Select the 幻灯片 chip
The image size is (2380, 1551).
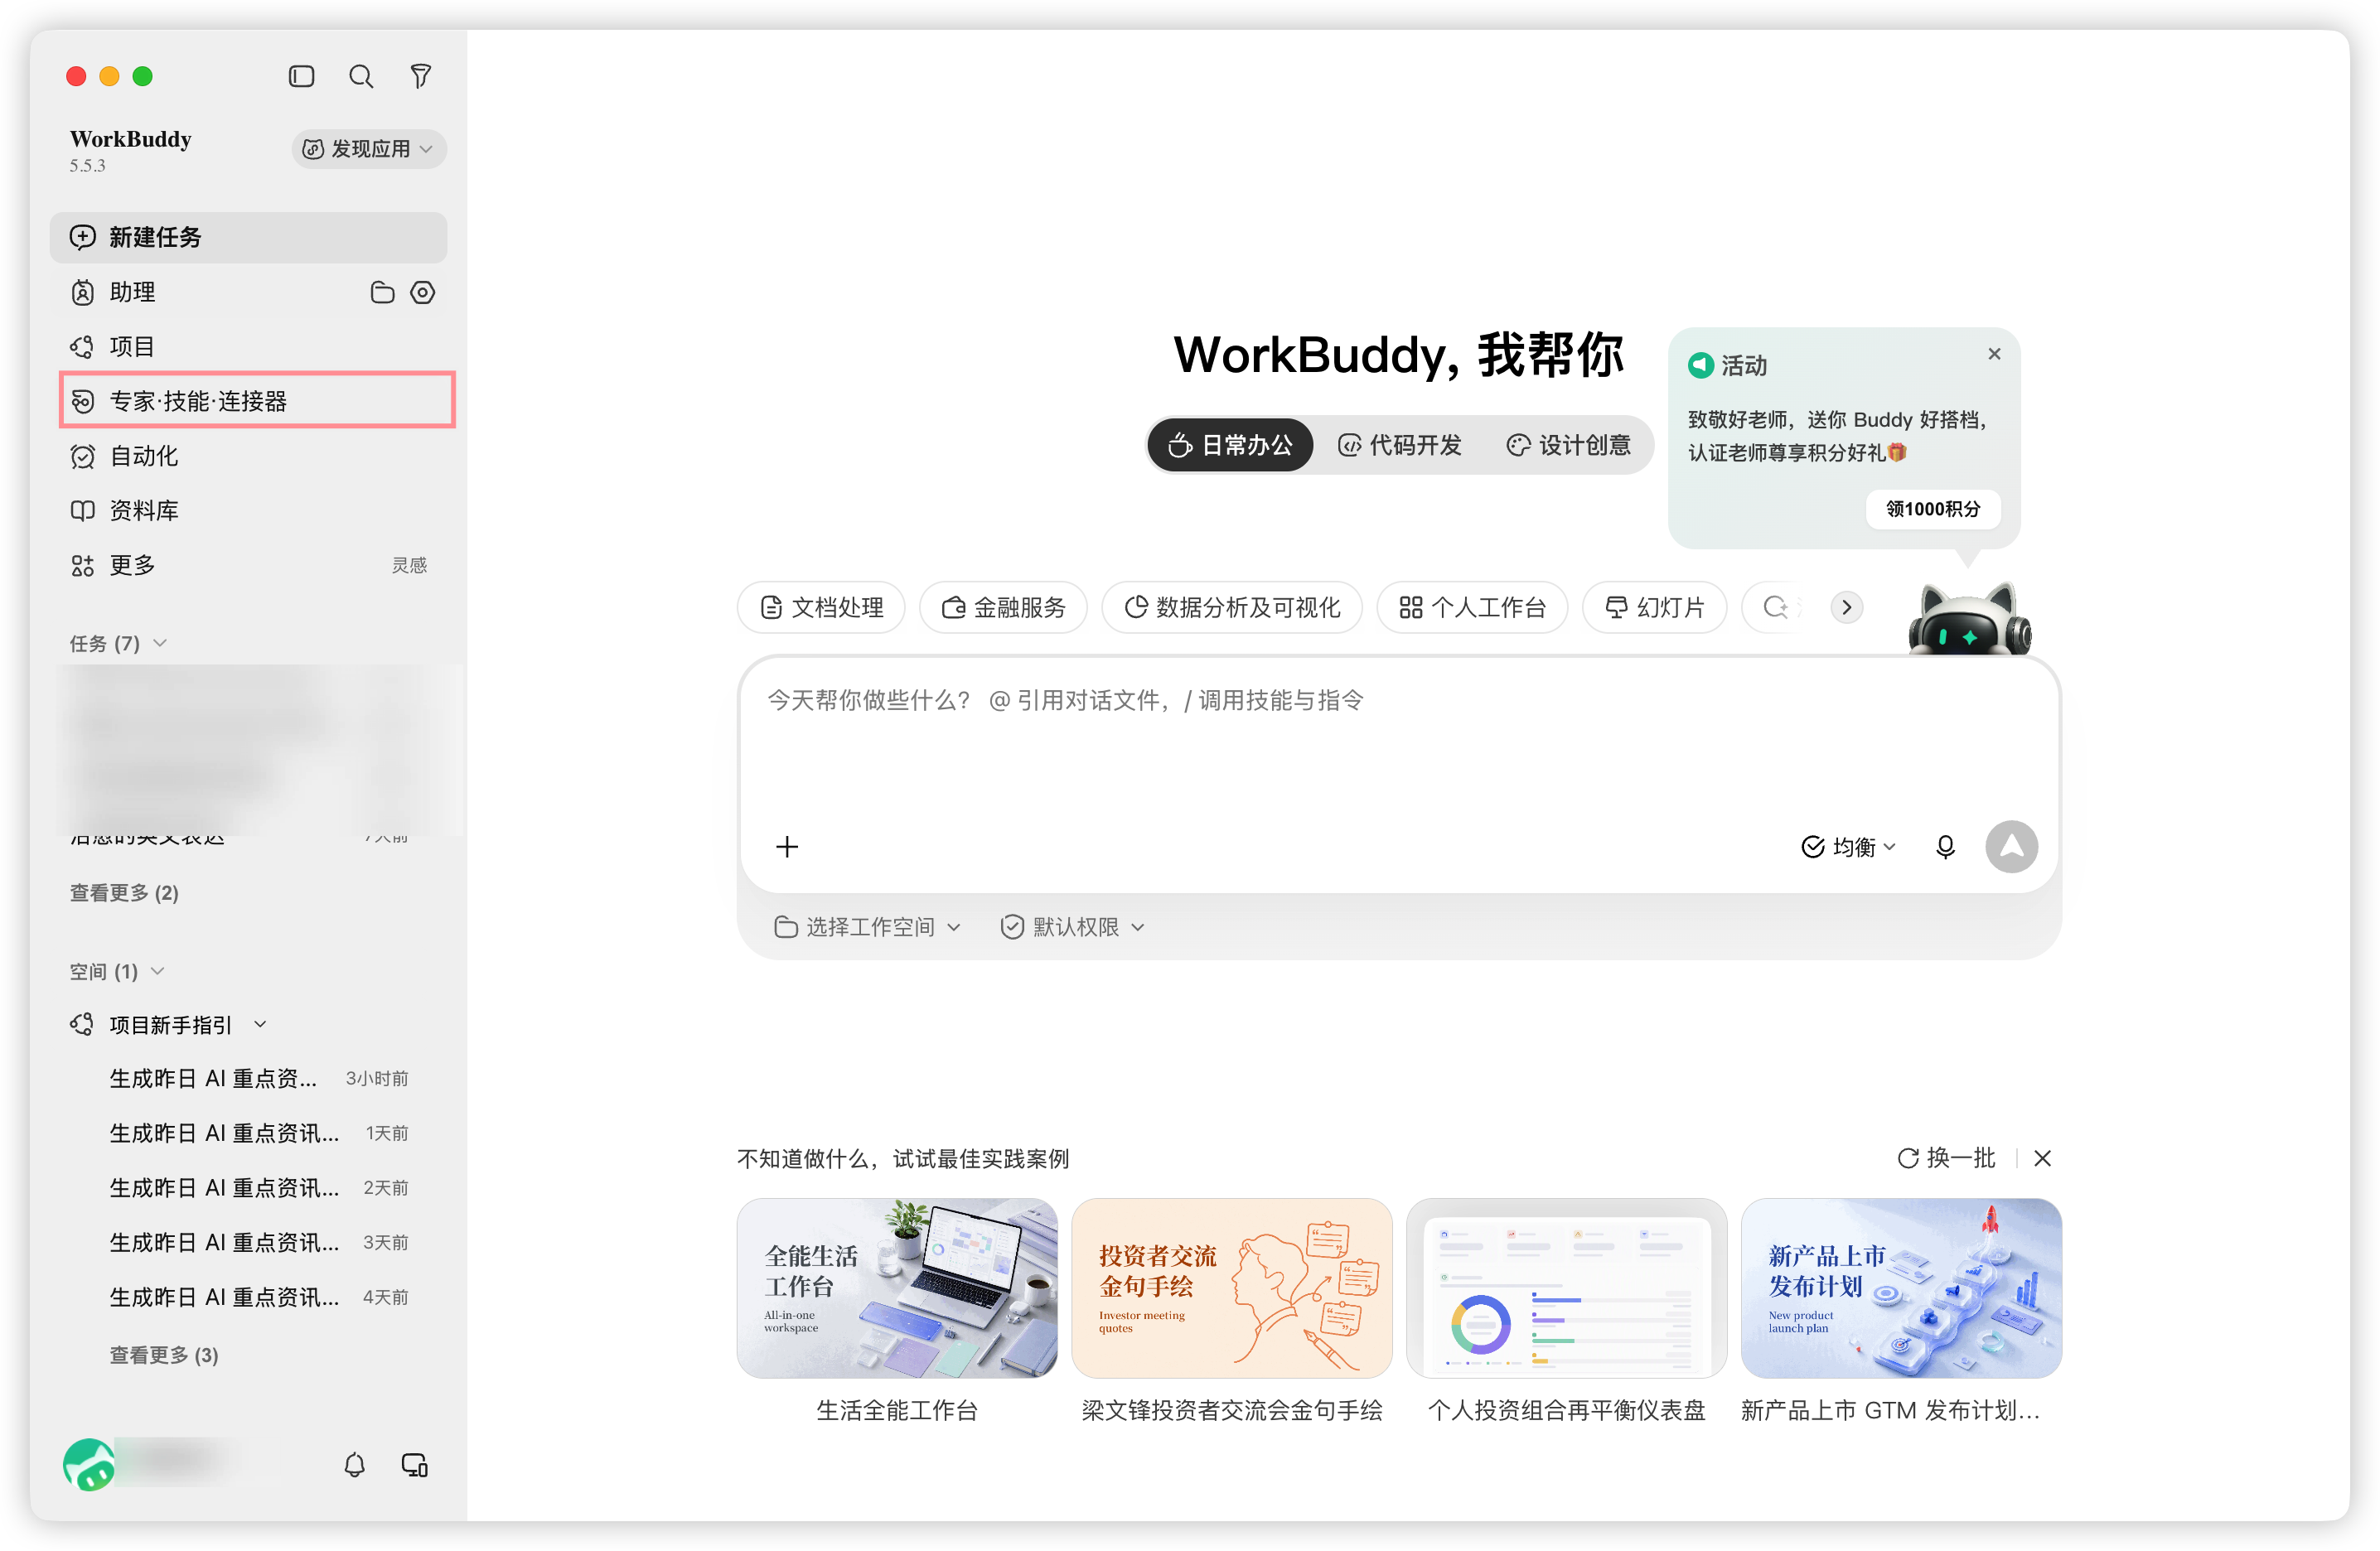(x=1654, y=607)
